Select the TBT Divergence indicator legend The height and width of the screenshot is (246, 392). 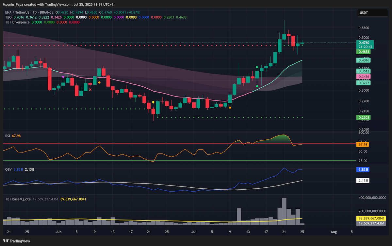pos(17,22)
